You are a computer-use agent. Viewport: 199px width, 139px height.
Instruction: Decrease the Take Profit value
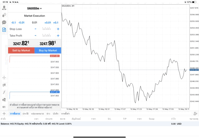[x=35, y=36]
